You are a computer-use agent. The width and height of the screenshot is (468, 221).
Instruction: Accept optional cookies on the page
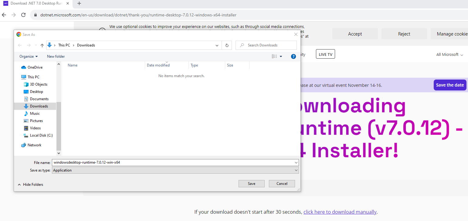(x=355, y=34)
